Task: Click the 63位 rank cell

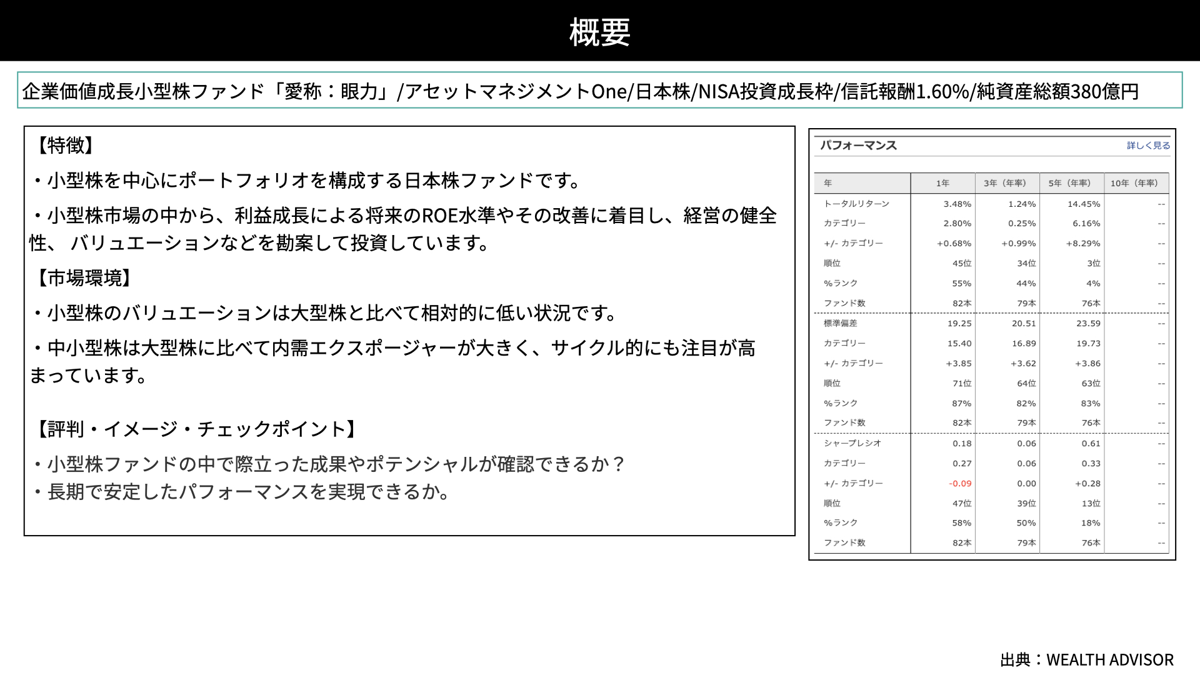Action: pyautogui.click(x=1091, y=383)
